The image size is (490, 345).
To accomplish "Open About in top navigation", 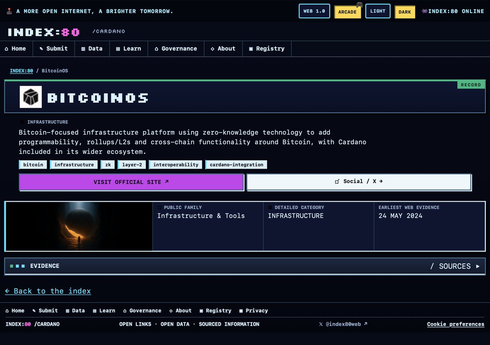I will point(223,49).
